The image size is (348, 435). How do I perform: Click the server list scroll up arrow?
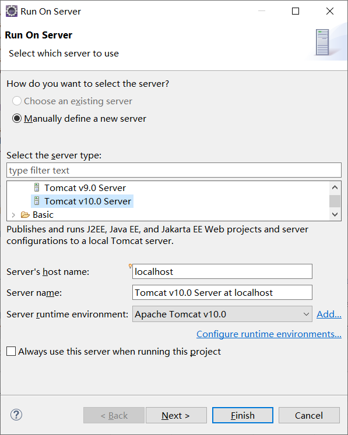tap(335, 188)
